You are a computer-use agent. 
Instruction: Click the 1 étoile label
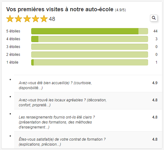click(x=12, y=62)
